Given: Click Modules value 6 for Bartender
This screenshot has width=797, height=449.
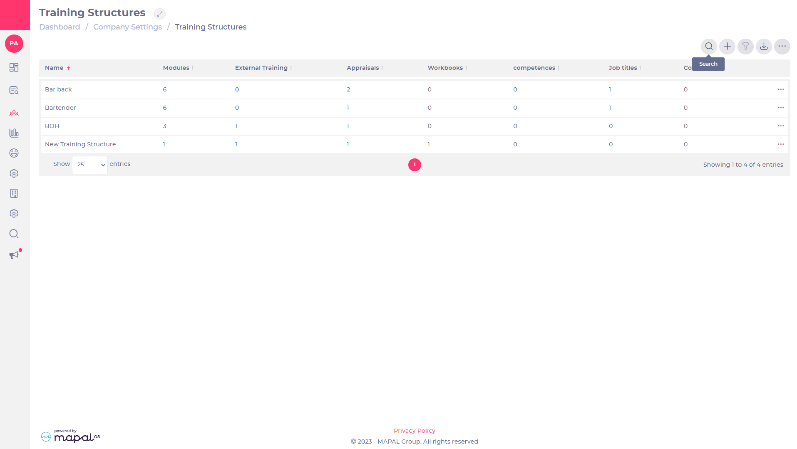Looking at the screenshot, I should point(165,108).
